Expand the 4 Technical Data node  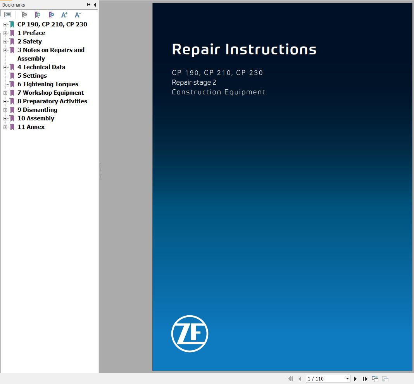pos(5,67)
